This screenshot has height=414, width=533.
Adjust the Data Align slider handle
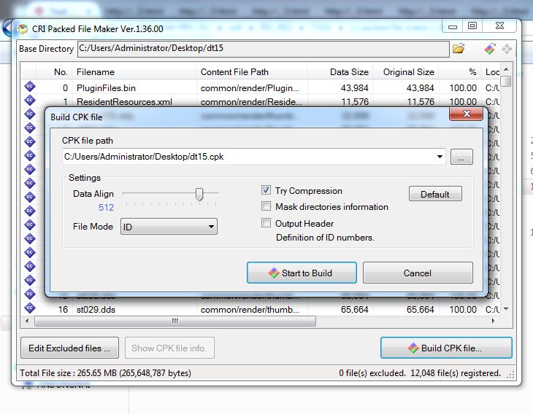tap(199, 195)
